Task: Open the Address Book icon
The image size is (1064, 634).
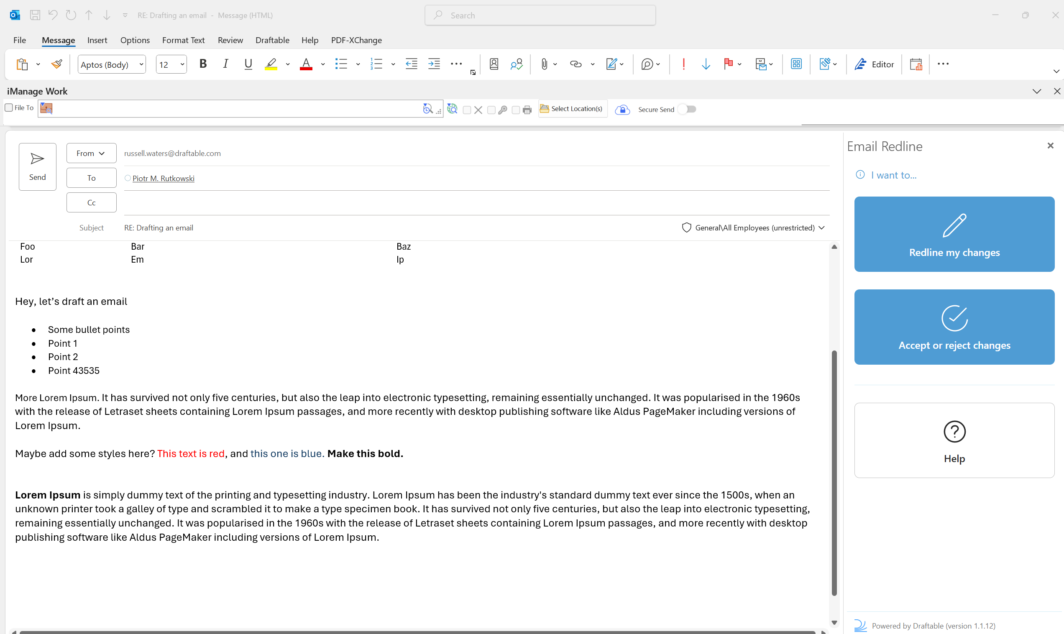Action: tap(494, 64)
